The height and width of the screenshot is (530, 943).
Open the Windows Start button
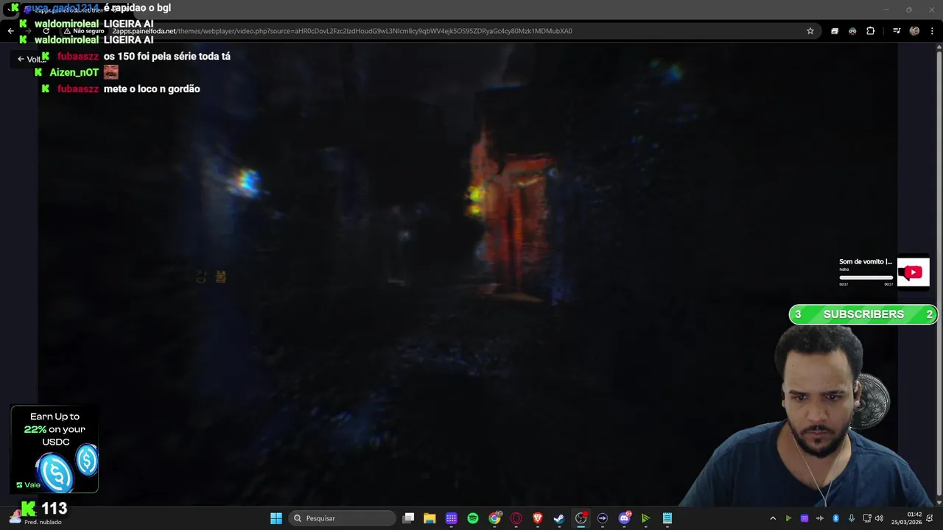pyautogui.click(x=276, y=518)
